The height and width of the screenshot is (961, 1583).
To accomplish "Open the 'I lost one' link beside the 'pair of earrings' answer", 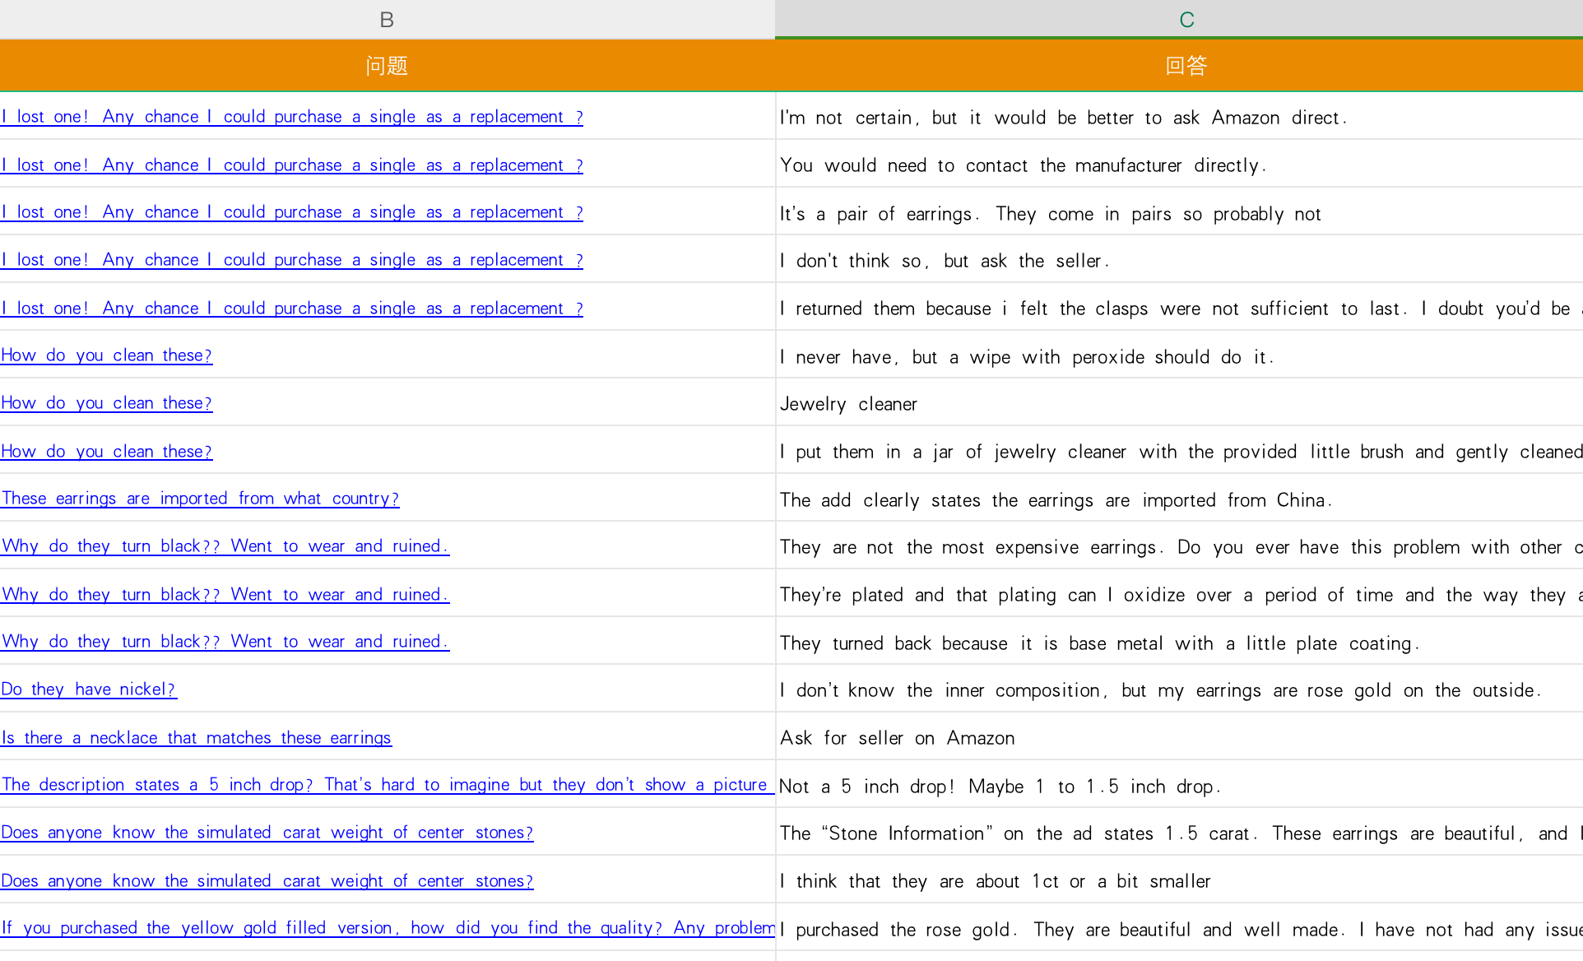I will point(292,212).
